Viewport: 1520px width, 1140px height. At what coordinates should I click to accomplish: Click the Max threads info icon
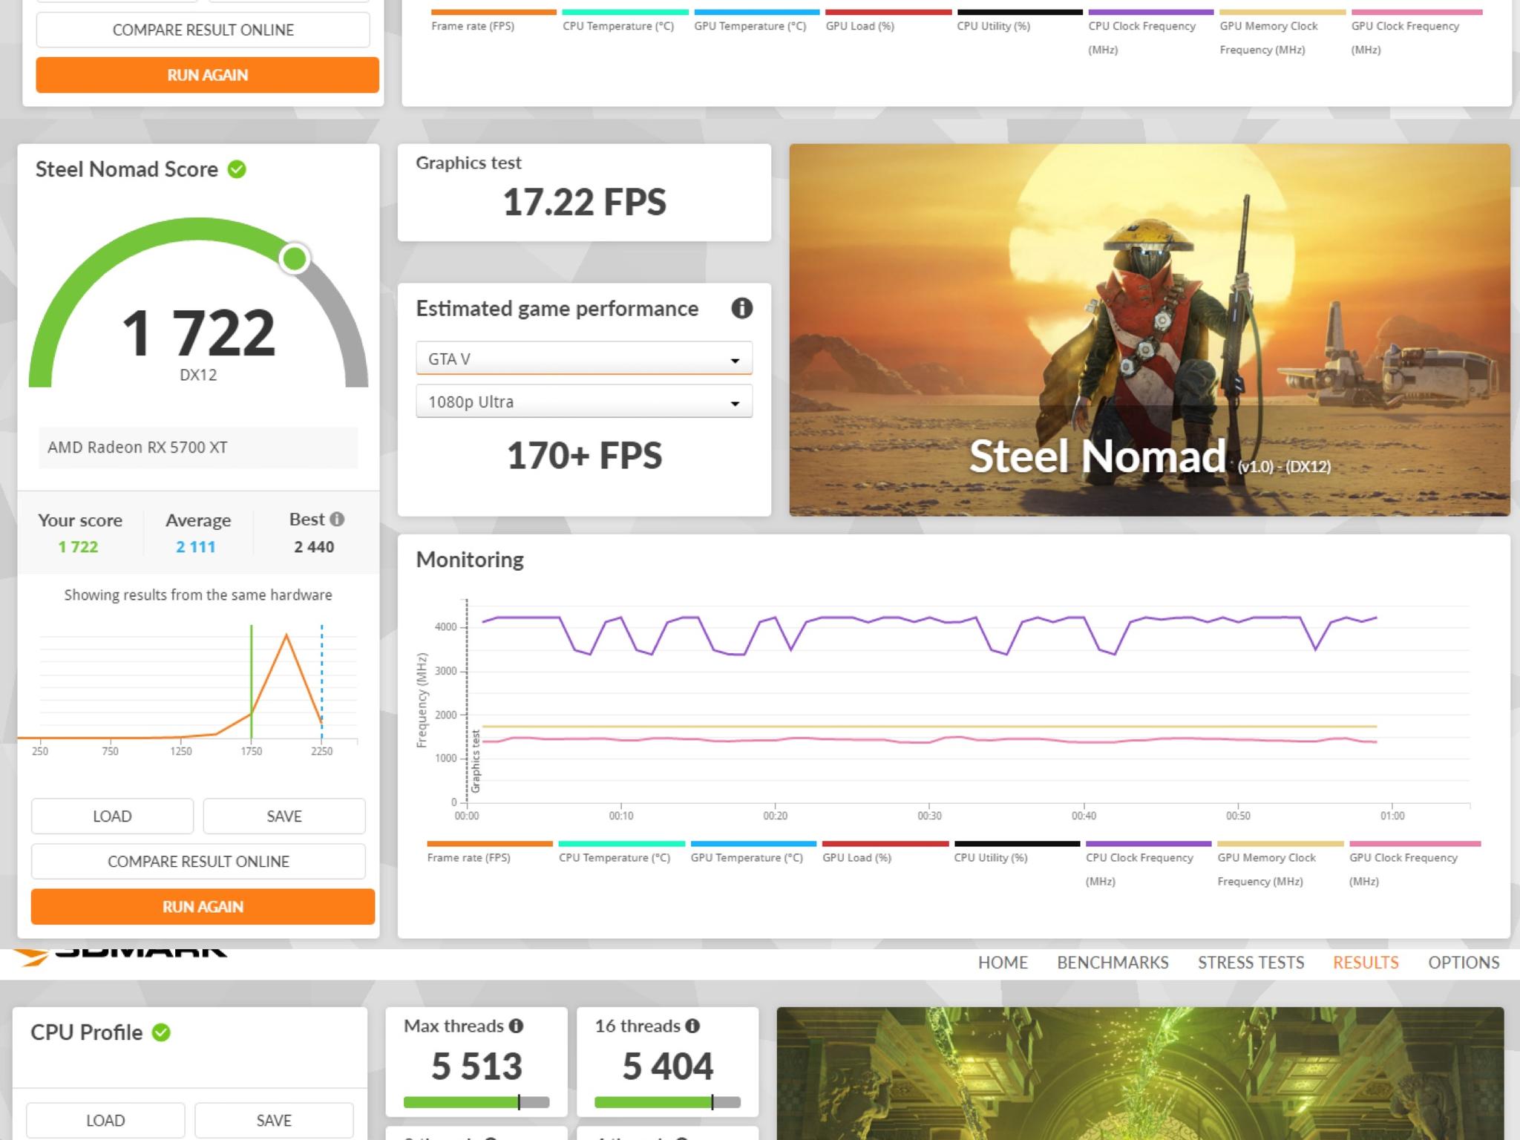[x=516, y=1026]
